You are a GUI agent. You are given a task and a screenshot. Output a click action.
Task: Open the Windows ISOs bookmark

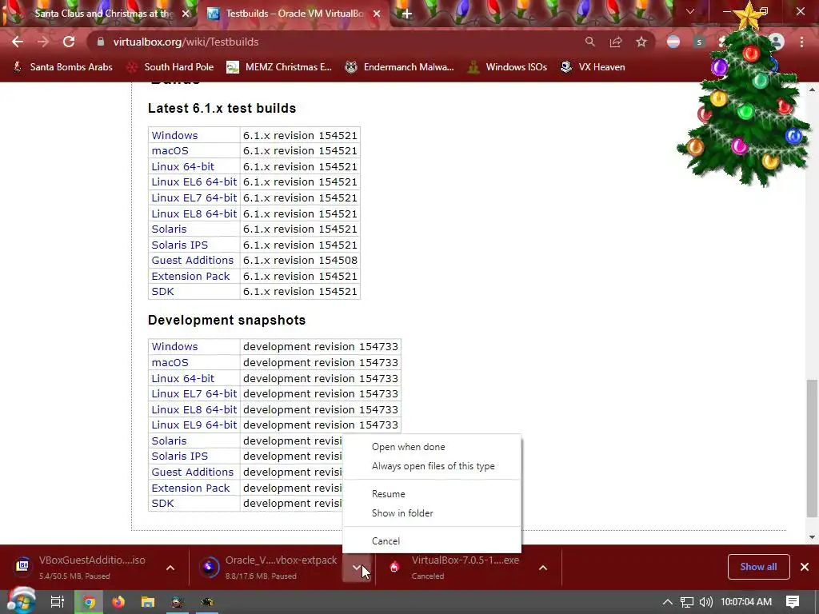pyautogui.click(x=507, y=67)
